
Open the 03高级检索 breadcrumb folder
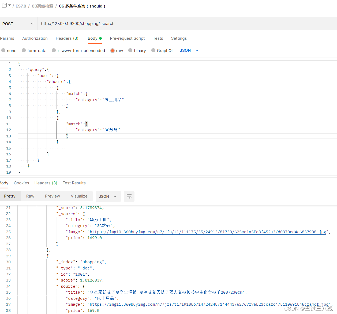click(x=43, y=6)
